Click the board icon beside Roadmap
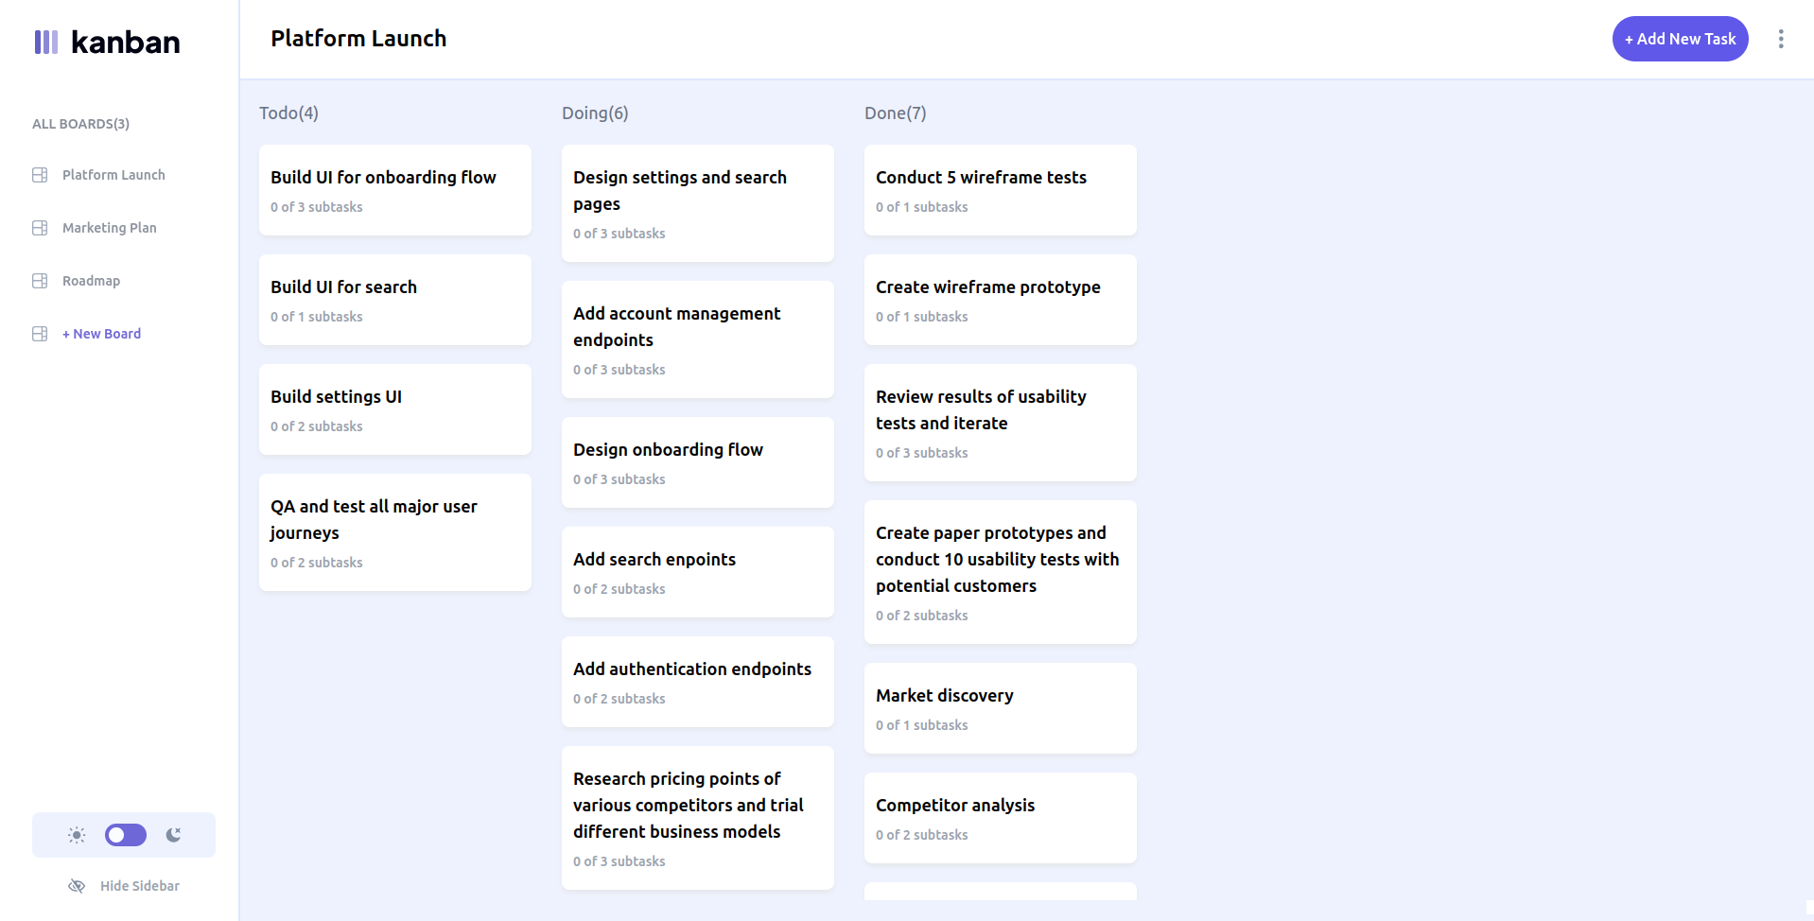The width and height of the screenshot is (1814, 921). [40, 281]
